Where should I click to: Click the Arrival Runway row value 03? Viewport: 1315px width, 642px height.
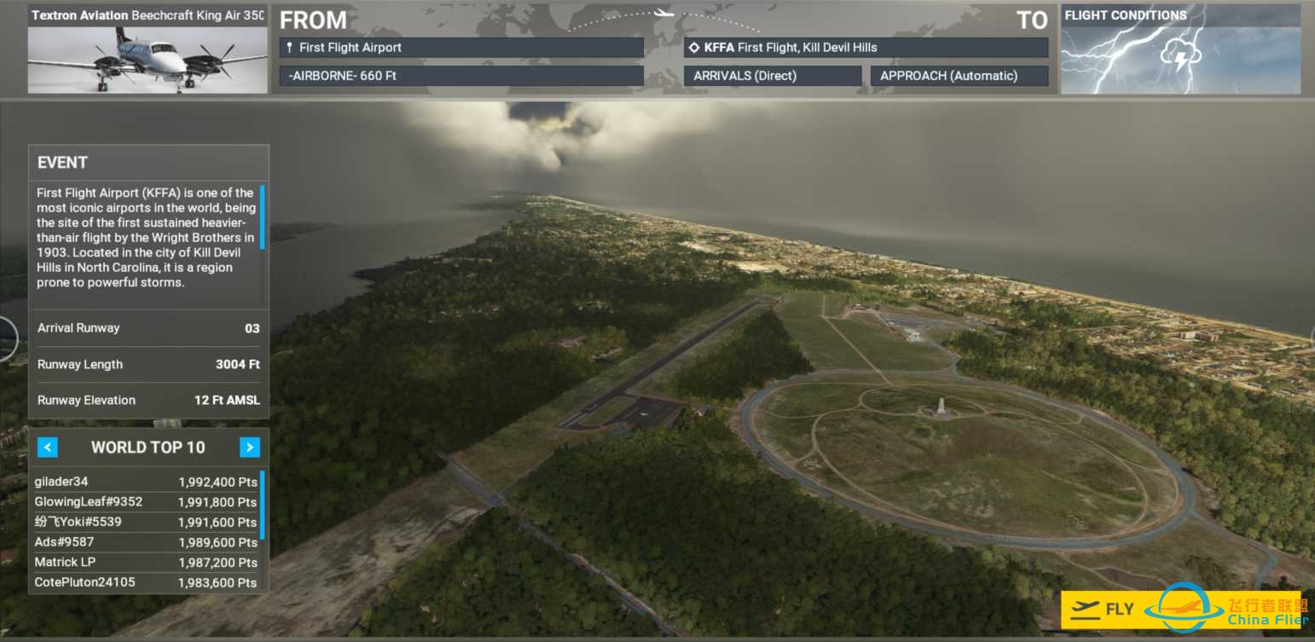point(252,328)
